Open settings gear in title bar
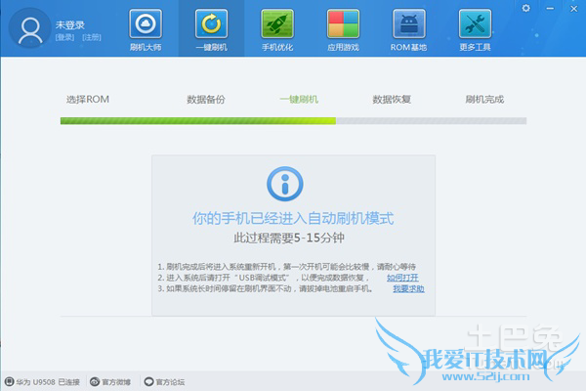Image resolution: width=586 pixels, height=391 pixels. click(525, 8)
